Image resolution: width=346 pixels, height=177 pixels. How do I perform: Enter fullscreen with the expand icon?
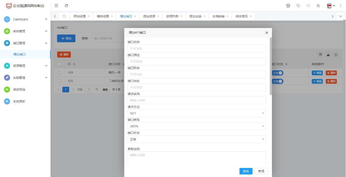tap(308, 6)
